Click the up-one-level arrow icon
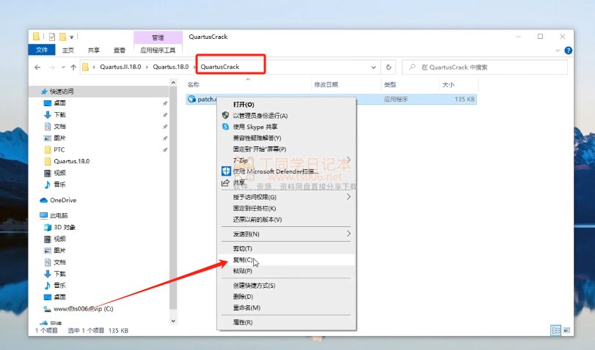Screen dimensions: 595x350 [73, 67]
